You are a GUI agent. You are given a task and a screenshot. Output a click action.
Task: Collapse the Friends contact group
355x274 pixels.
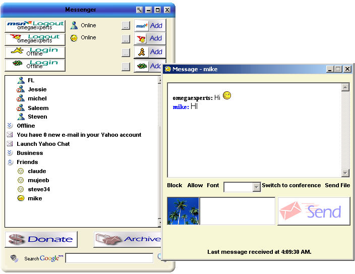click(10, 162)
